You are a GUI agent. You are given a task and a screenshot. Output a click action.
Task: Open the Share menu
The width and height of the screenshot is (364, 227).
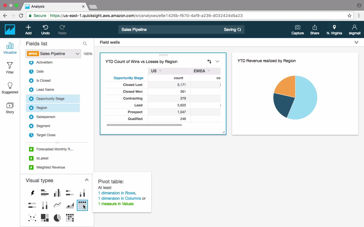pyautogui.click(x=315, y=30)
